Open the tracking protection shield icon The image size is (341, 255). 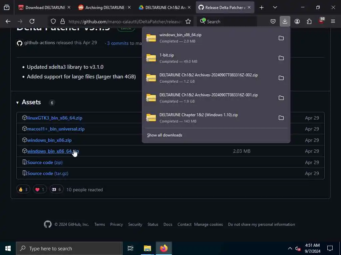[x=53, y=22]
